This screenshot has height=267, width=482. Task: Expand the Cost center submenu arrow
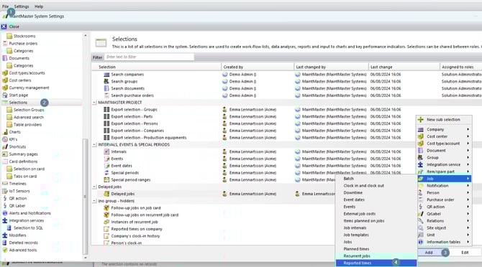pos(468,136)
